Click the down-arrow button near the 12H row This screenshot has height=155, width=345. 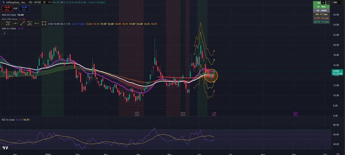[x=323, y=2]
